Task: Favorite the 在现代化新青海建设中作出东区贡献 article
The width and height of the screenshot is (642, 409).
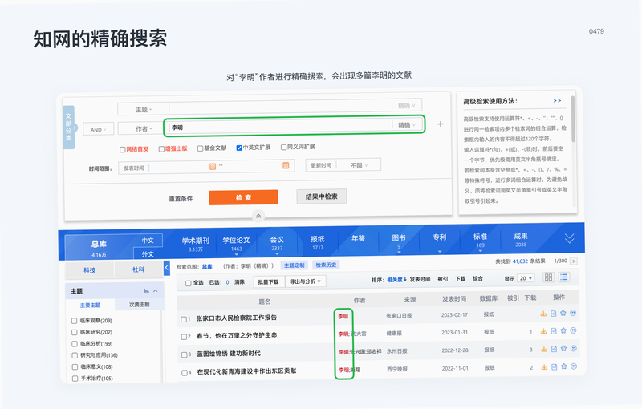Action: point(564,366)
